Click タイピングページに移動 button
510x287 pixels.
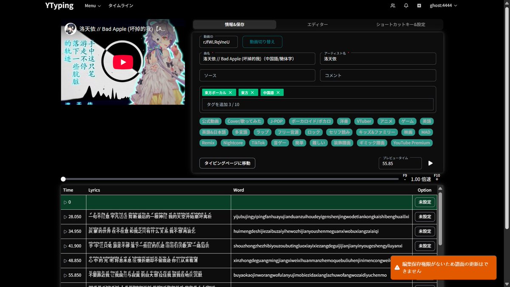(227, 163)
